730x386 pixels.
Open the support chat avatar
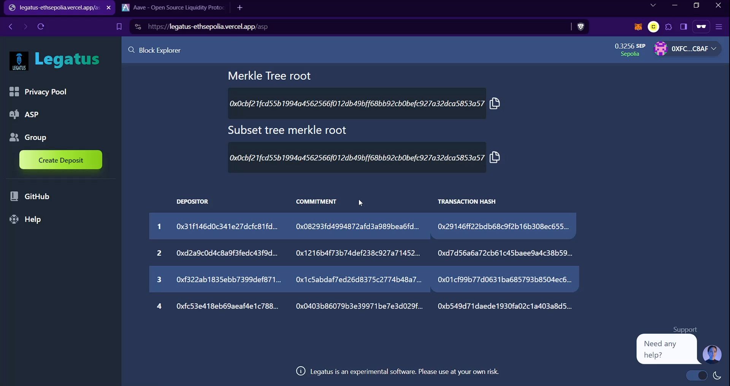tap(712, 354)
